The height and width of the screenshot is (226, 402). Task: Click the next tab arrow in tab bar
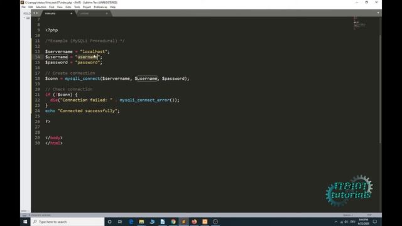[x=37, y=13]
